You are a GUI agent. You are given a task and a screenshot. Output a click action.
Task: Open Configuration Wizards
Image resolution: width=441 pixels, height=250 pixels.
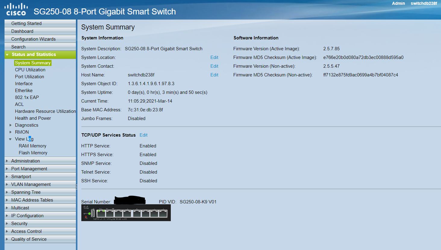tap(40, 39)
